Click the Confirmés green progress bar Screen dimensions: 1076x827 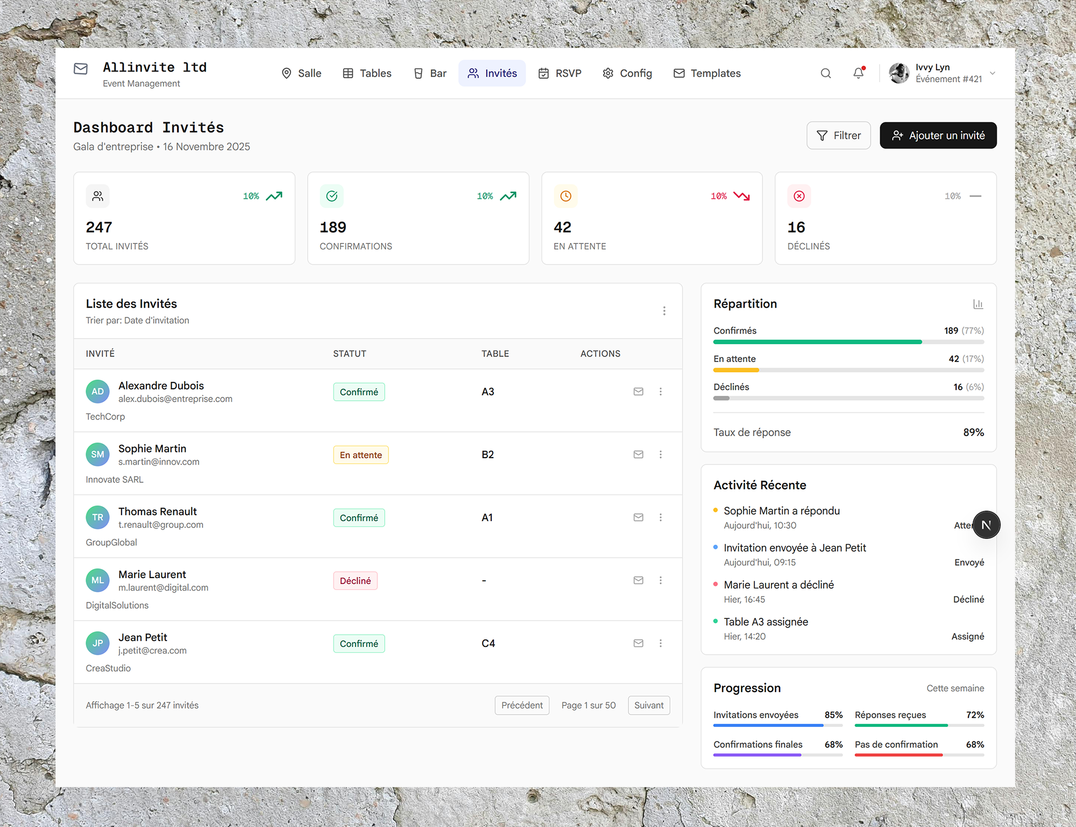click(x=817, y=342)
